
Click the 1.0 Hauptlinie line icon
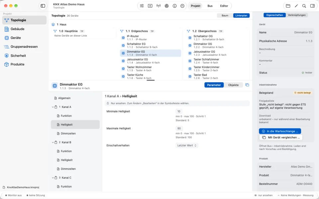pos(55,31)
